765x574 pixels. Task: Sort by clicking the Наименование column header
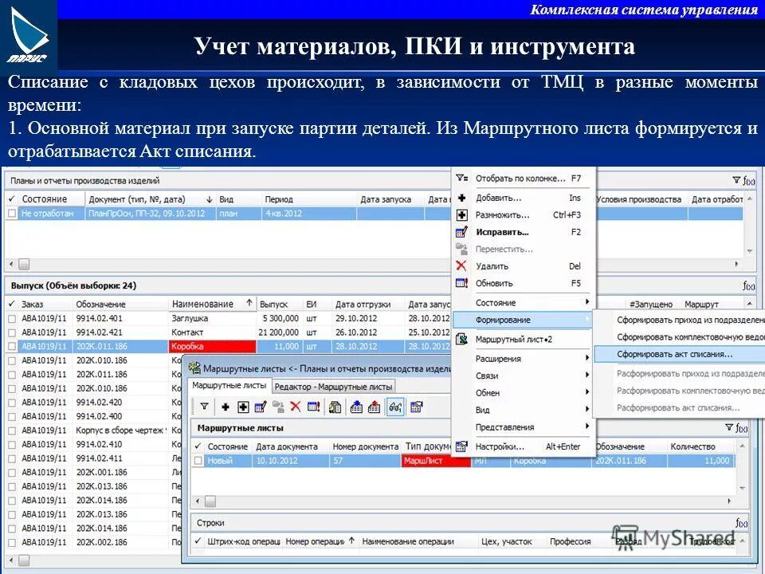click(203, 304)
